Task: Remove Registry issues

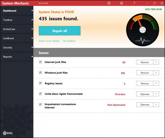Action: click(x=145, y=83)
